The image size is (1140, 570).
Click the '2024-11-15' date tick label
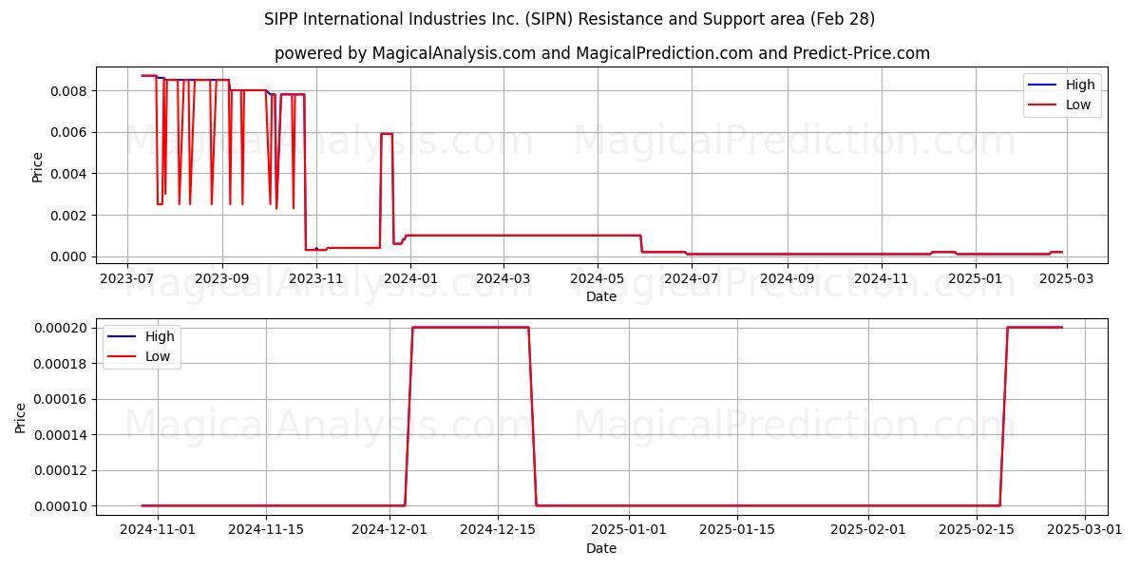266,529
